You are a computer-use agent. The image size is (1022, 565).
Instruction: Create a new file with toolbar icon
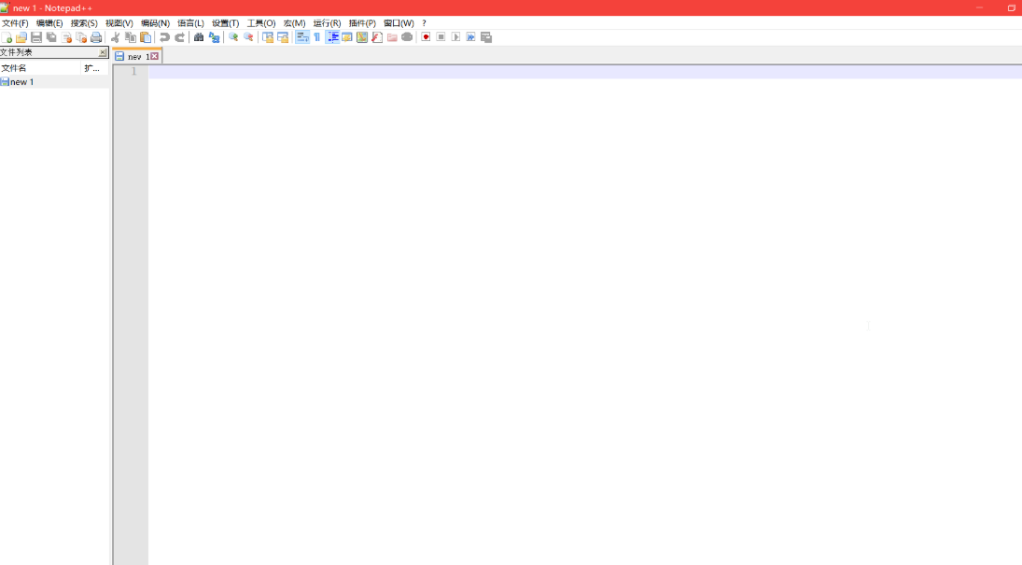click(7, 37)
